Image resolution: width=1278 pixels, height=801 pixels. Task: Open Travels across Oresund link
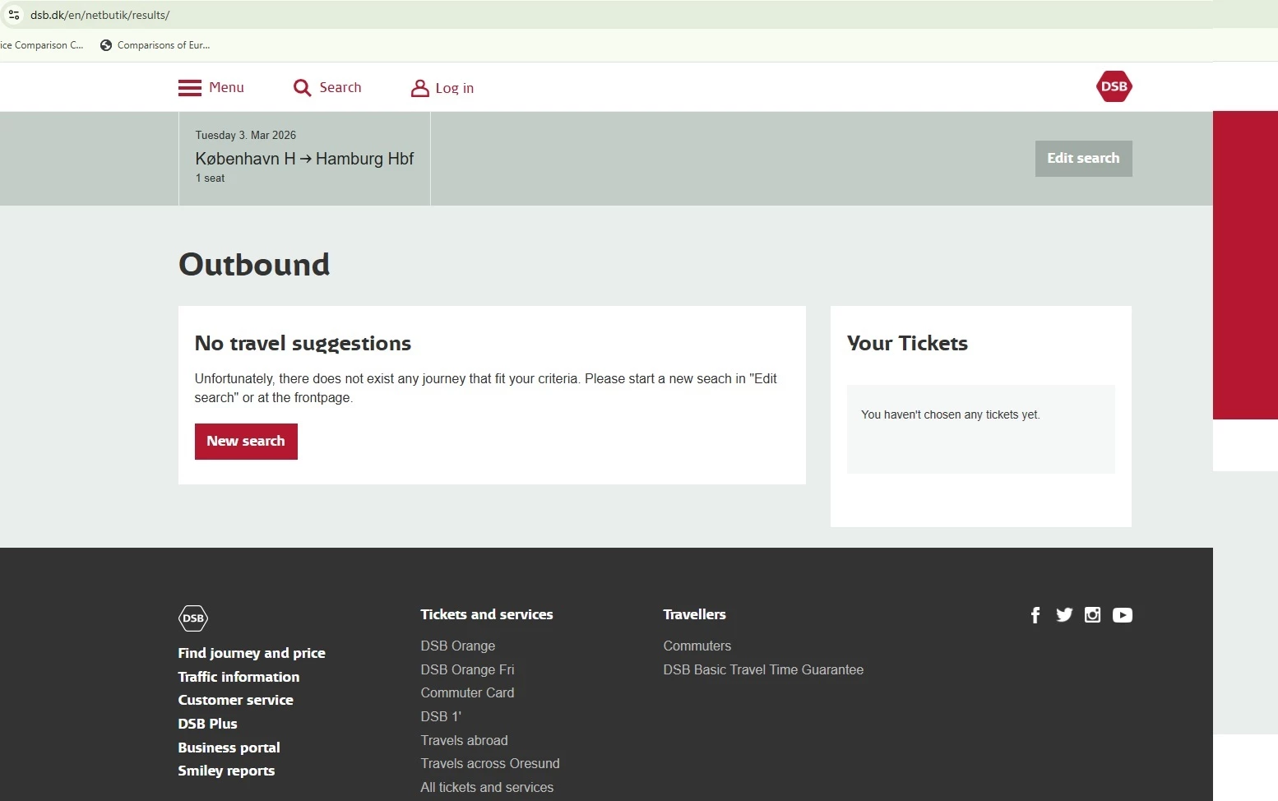point(490,764)
